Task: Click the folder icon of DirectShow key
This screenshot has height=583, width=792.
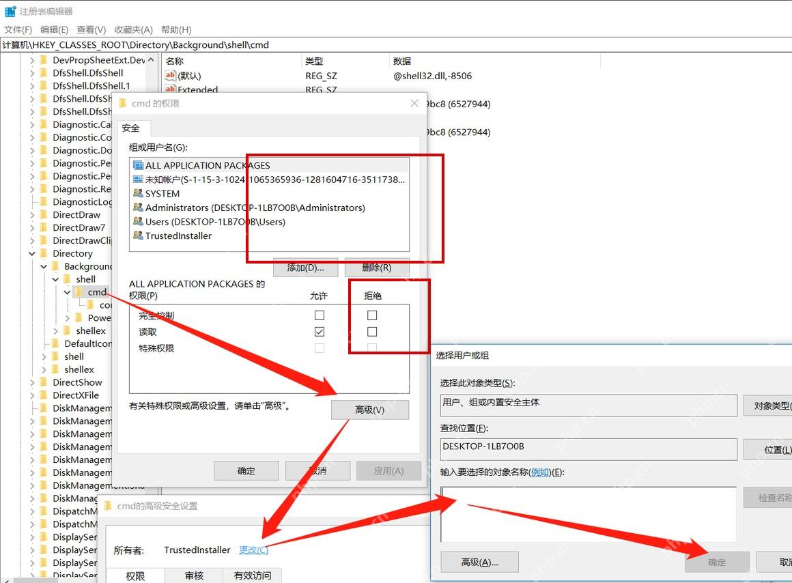Action: [44, 382]
